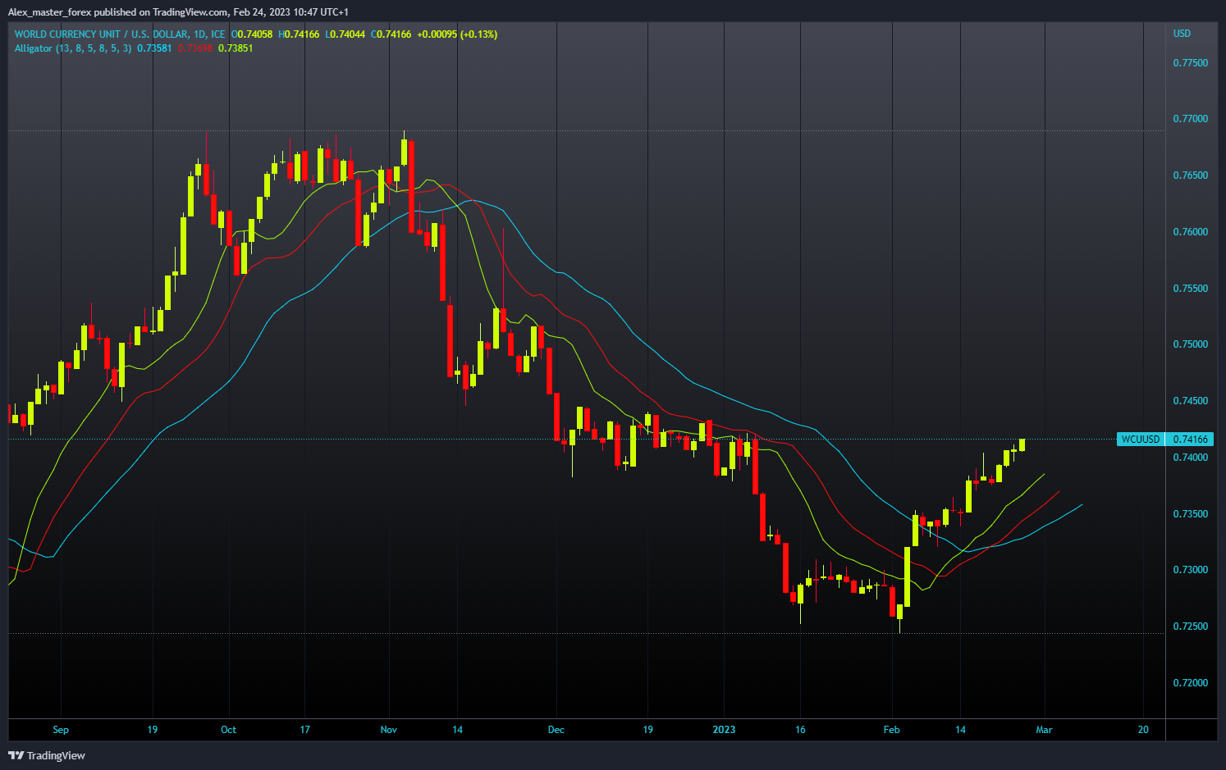
Task: Click the 0.73000 price axis label
Action: 1190,570
